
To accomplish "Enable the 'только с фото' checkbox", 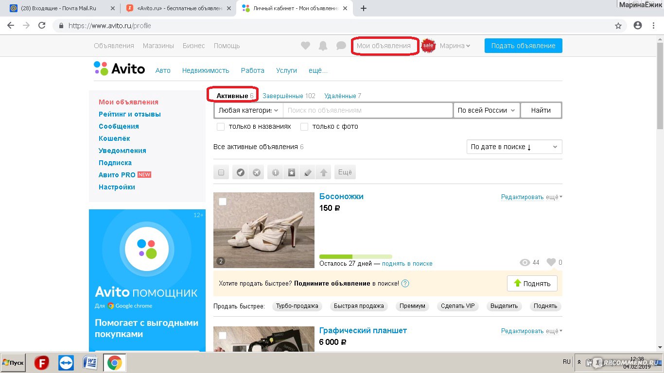I will [304, 127].
